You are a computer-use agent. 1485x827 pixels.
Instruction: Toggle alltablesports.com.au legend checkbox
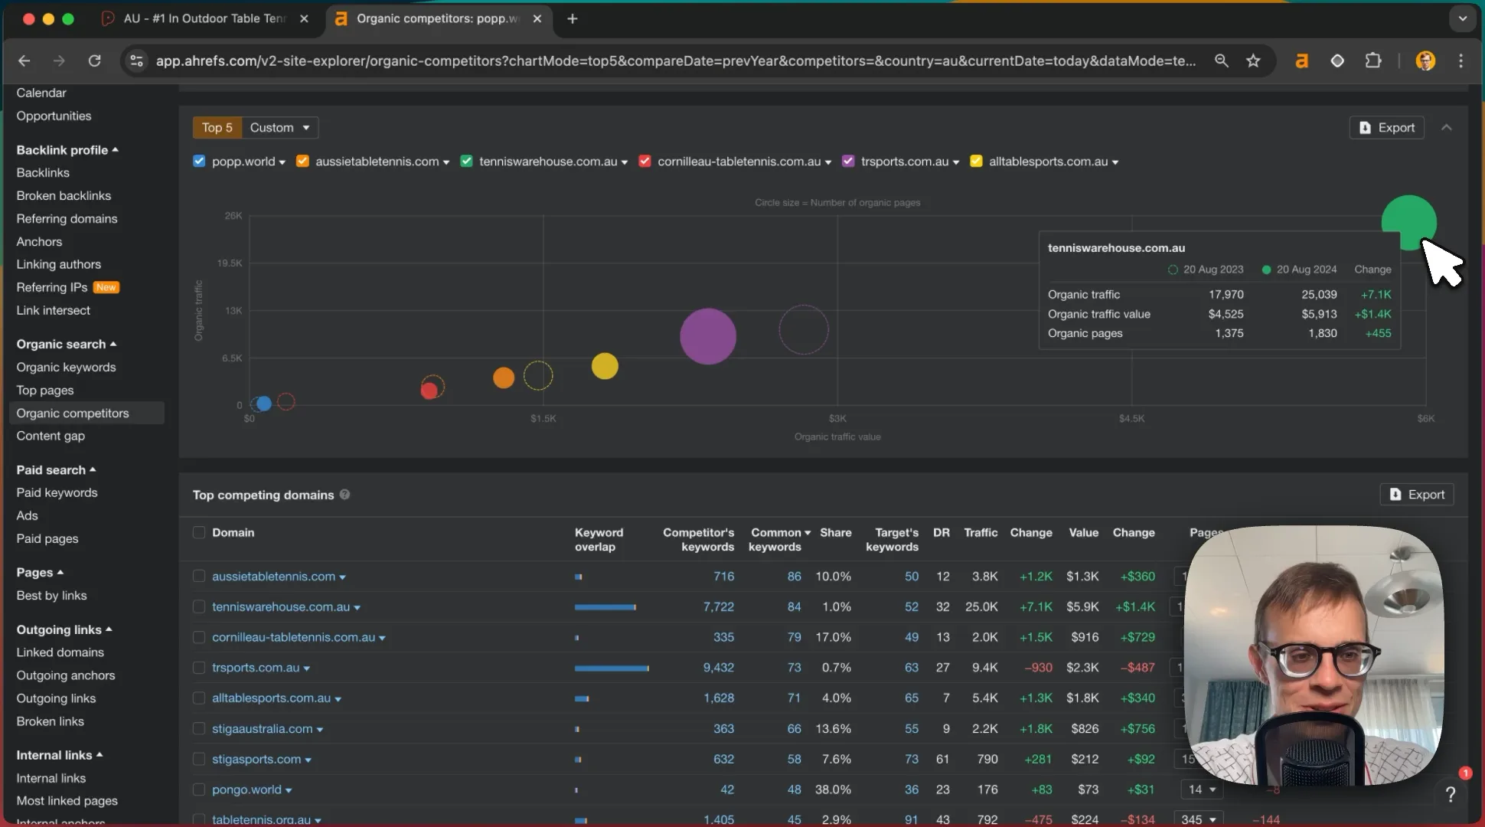(976, 161)
